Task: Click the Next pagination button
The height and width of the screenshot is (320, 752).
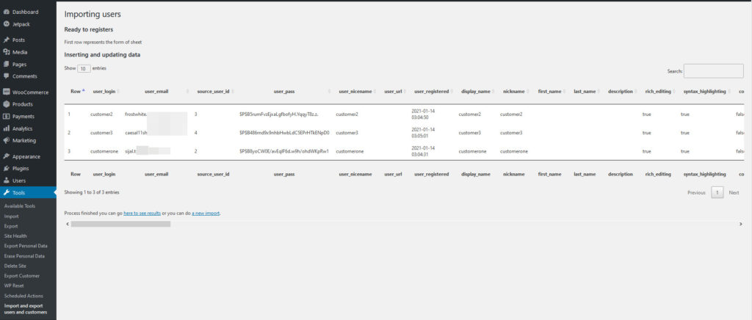Action: coord(734,192)
